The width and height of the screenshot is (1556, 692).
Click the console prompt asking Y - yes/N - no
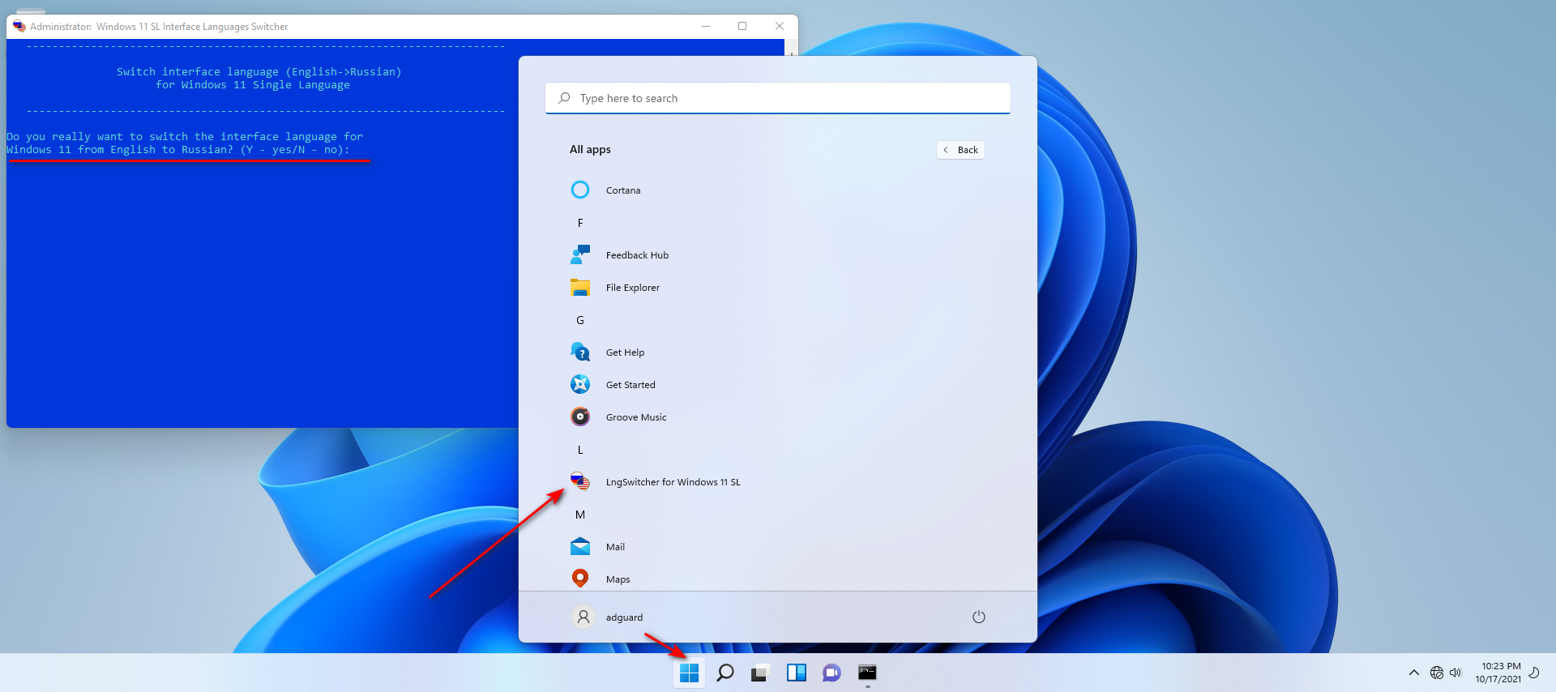pyautogui.click(x=185, y=143)
